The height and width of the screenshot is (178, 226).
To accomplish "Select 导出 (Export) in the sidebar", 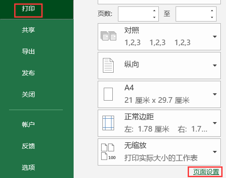I will [28, 52].
